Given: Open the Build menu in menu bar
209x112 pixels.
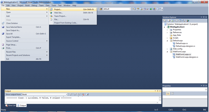Looking at the screenshot, I should tap(27, 5).
